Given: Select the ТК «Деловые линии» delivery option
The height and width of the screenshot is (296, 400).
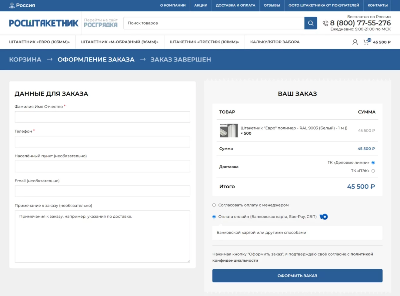Looking at the screenshot, I should (373, 163).
